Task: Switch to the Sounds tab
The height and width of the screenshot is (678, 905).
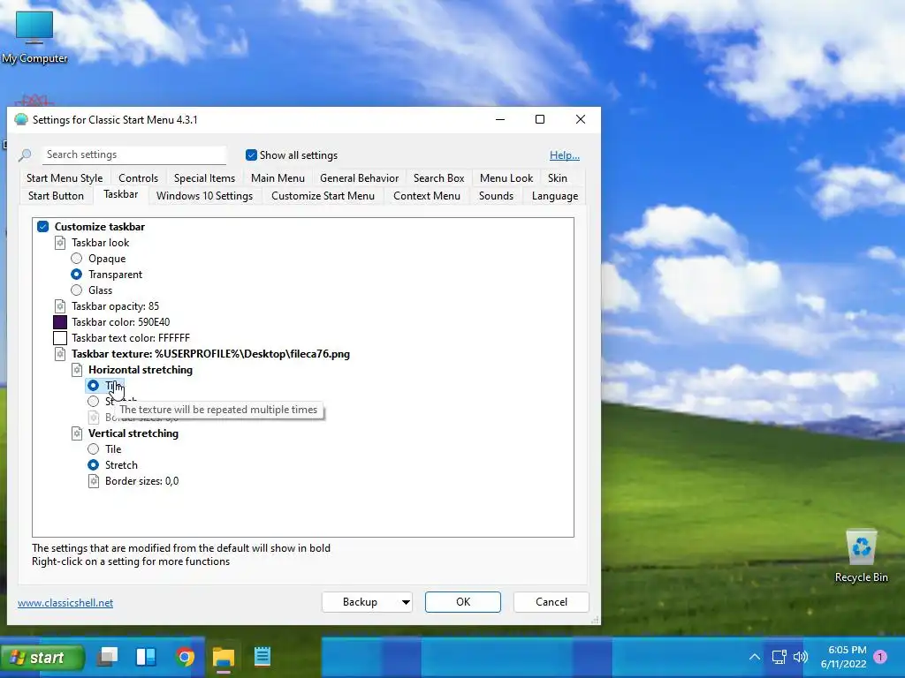Action: 496,196
